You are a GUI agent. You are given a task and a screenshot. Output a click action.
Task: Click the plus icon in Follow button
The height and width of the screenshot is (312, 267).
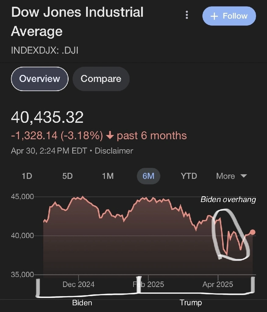click(x=214, y=16)
